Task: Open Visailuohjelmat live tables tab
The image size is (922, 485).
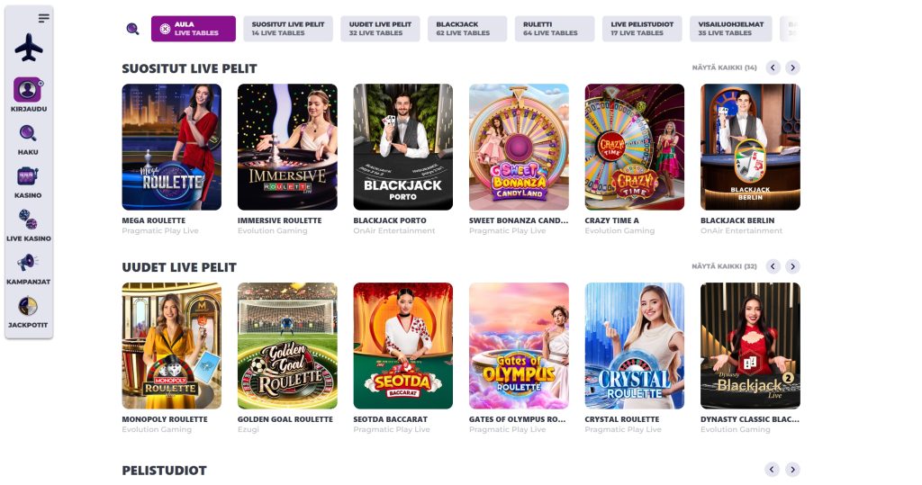Action: coord(731,29)
